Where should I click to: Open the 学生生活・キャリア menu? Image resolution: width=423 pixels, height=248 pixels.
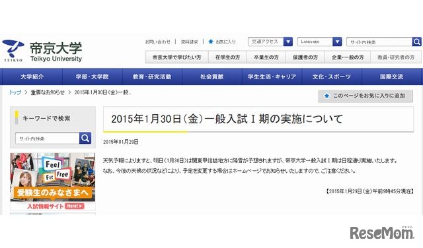(272, 77)
